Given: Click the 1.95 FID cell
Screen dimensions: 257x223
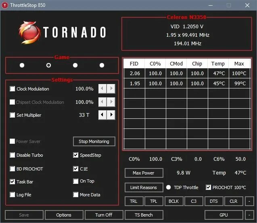Looking at the screenshot, I should (x=135, y=84).
